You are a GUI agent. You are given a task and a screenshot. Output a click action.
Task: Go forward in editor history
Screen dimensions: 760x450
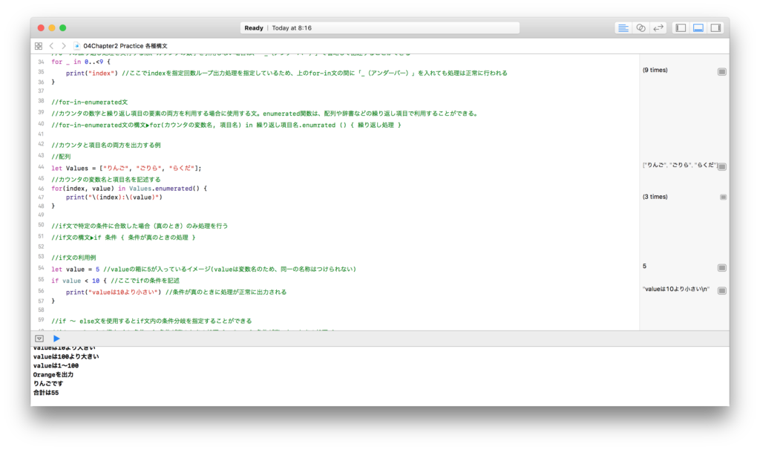(63, 46)
